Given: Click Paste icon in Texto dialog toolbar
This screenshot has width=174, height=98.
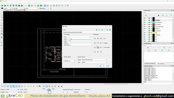Looking at the screenshot, I should click(110, 30).
